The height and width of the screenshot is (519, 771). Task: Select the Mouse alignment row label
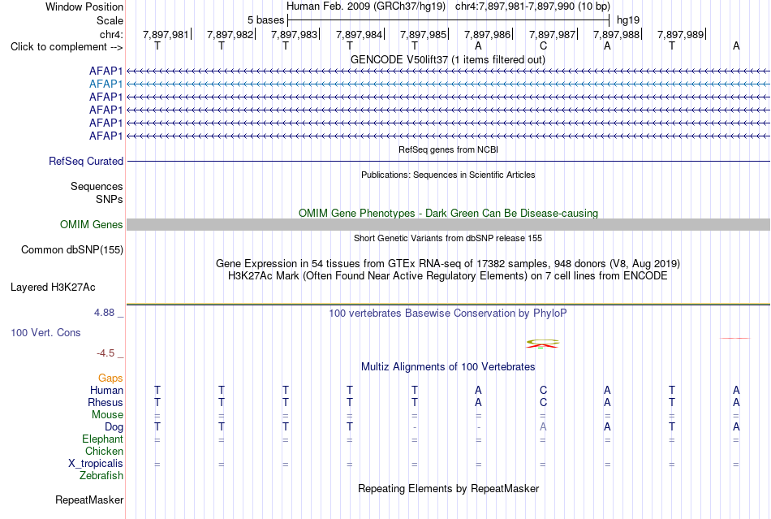[x=107, y=415]
